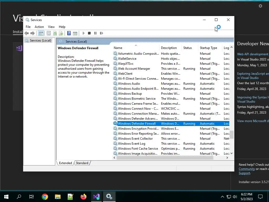This screenshot has width=269, height=202.
Task: Toggle the Show/Hide Console Tree toolbar icon
Action: point(41,33)
